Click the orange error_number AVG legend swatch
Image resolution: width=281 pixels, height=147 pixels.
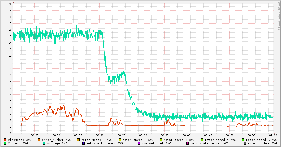(39, 140)
